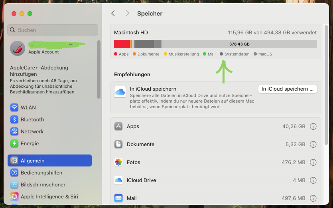Click the red Apps segment in storage bar
333x208 pixels.
122,44
